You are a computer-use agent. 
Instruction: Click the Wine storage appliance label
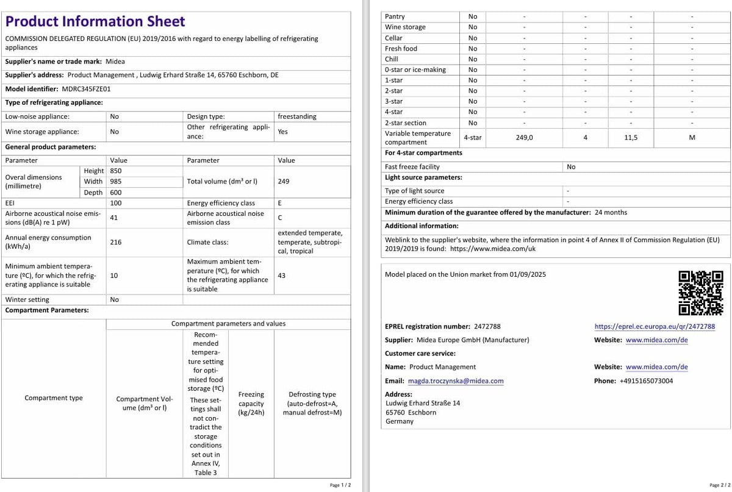(x=42, y=132)
